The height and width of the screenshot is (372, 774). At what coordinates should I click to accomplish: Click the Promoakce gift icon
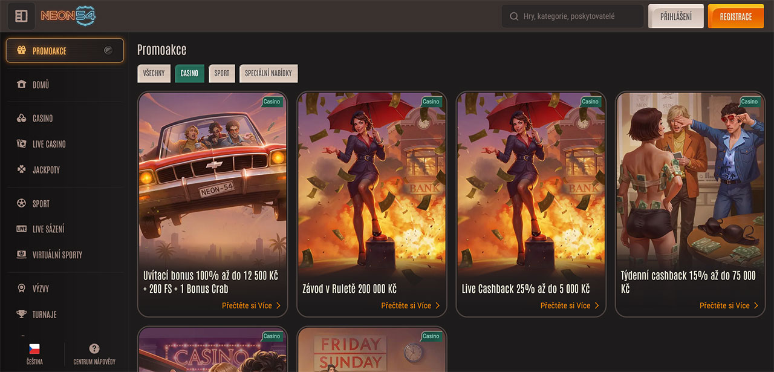pyautogui.click(x=21, y=51)
